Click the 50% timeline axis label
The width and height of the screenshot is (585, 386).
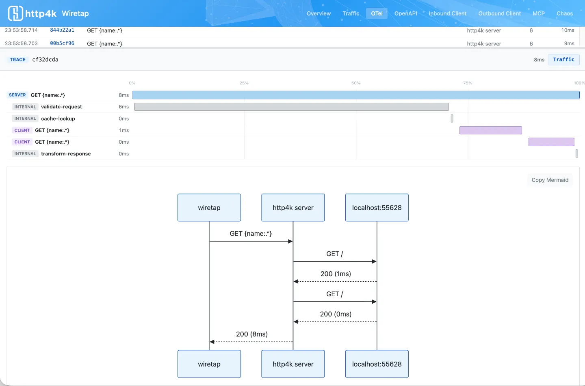pyautogui.click(x=356, y=83)
